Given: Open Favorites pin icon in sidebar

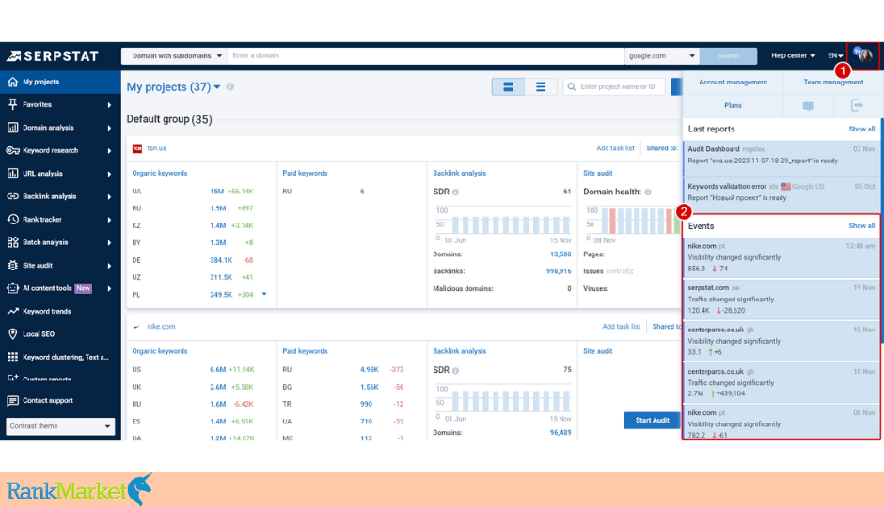Looking at the screenshot, I should [x=12, y=104].
